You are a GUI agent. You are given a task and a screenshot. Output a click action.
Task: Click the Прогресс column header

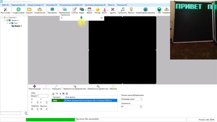click(57, 97)
